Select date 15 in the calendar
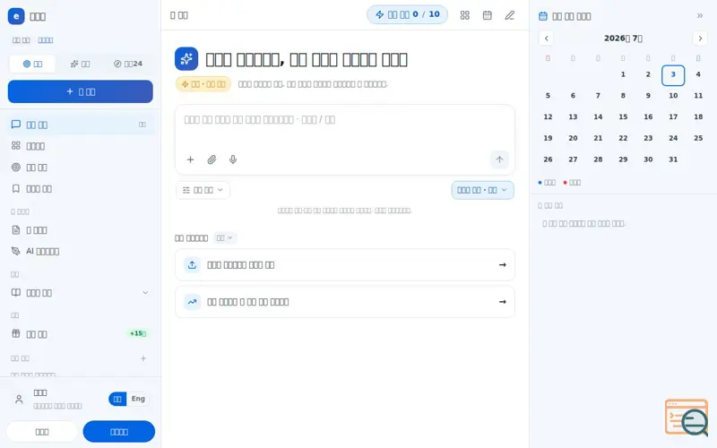This screenshot has width=717, height=448. click(x=623, y=117)
